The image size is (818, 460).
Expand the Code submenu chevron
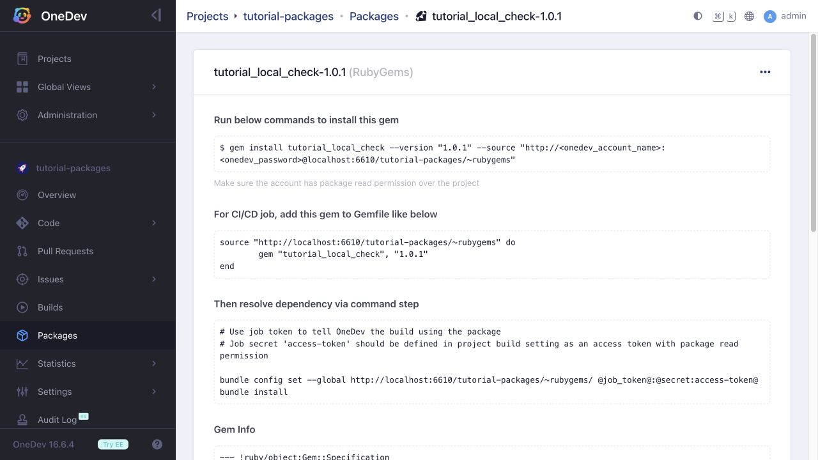tap(154, 223)
